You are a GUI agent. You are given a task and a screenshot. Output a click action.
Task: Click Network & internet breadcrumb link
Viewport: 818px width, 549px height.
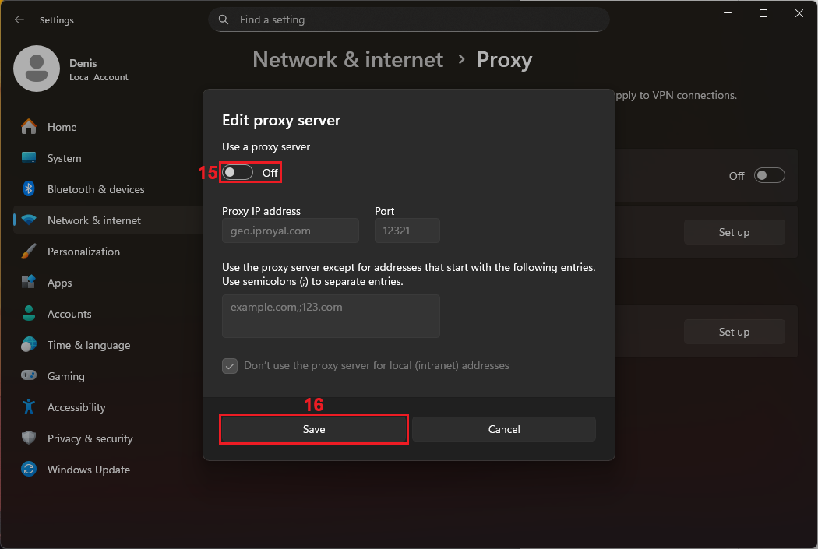click(348, 59)
